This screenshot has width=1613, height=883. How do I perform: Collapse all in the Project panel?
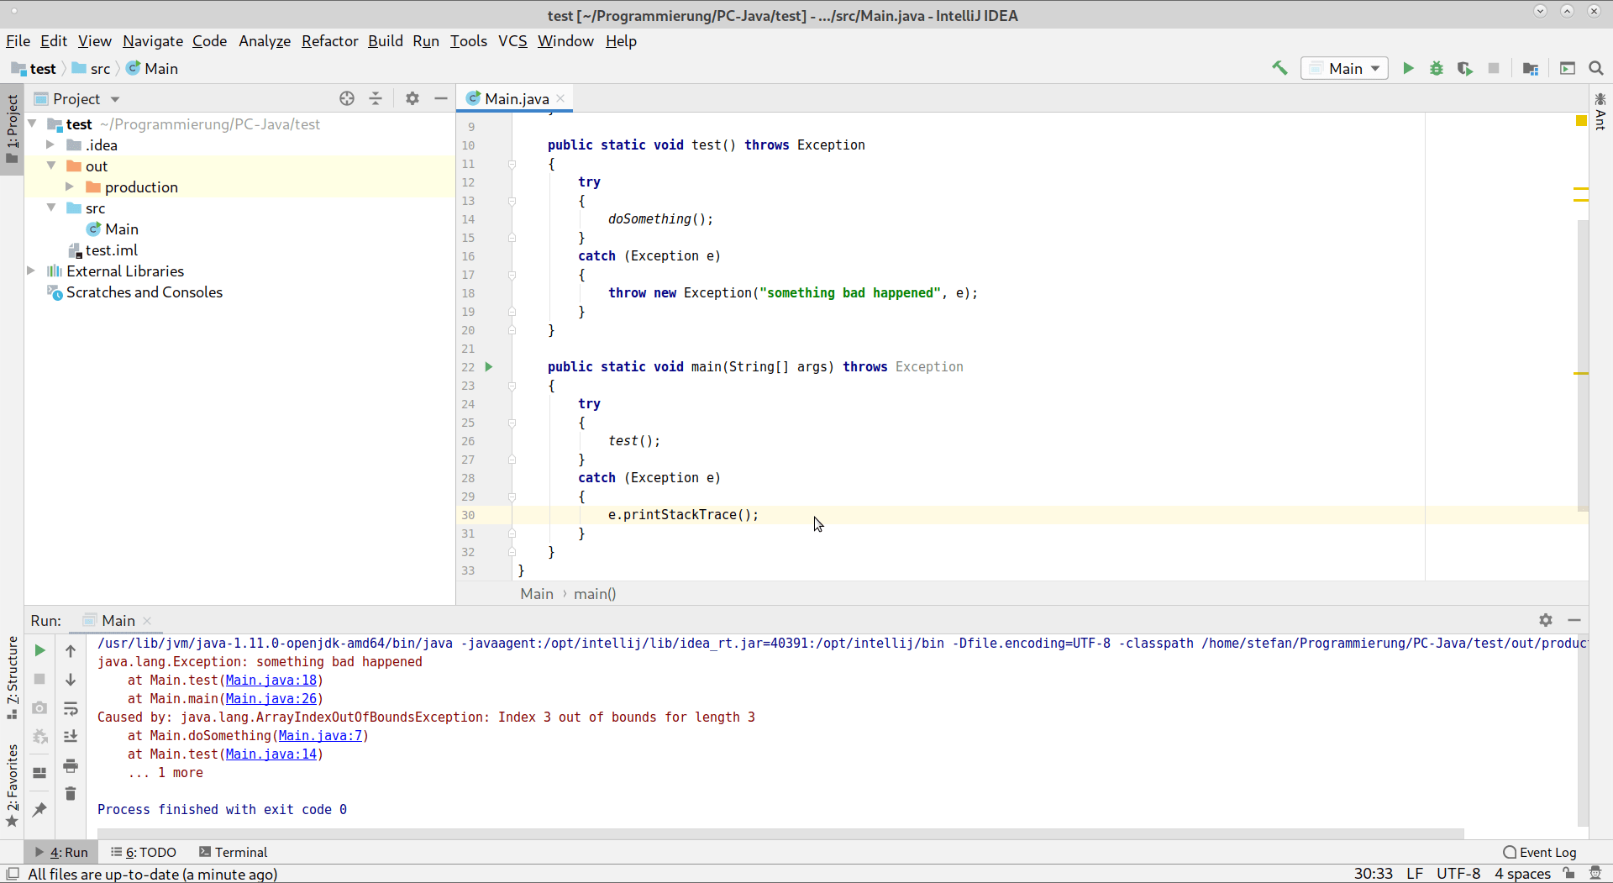(376, 98)
